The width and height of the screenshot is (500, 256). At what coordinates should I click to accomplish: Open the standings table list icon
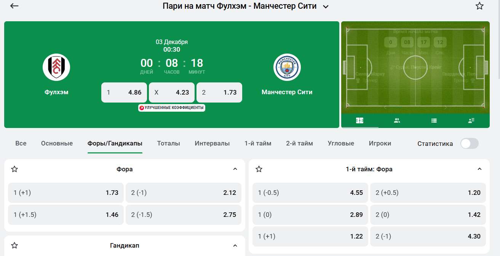pyautogui.click(x=434, y=120)
